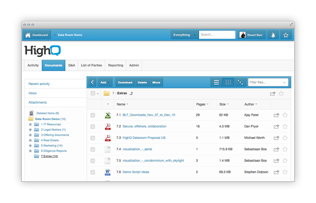This screenshot has height=203, width=316.
Task: Open the Admin tab
Action: 134,65
